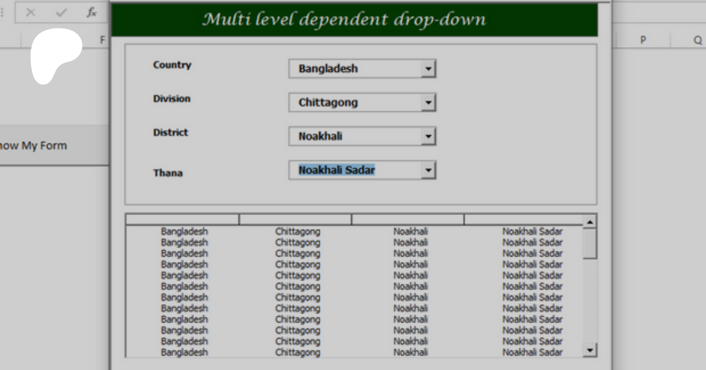The height and width of the screenshot is (370, 706).
Task: Click the highlighted Noakhali Sadar Thana field
Action: pos(355,170)
